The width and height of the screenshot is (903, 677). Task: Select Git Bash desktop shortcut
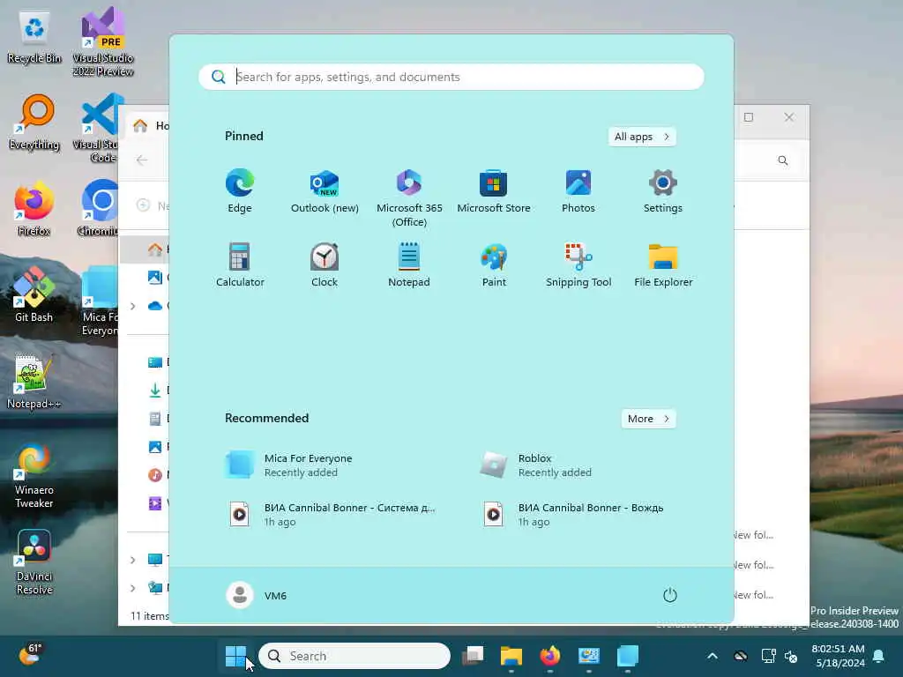click(x=34, y=294)
